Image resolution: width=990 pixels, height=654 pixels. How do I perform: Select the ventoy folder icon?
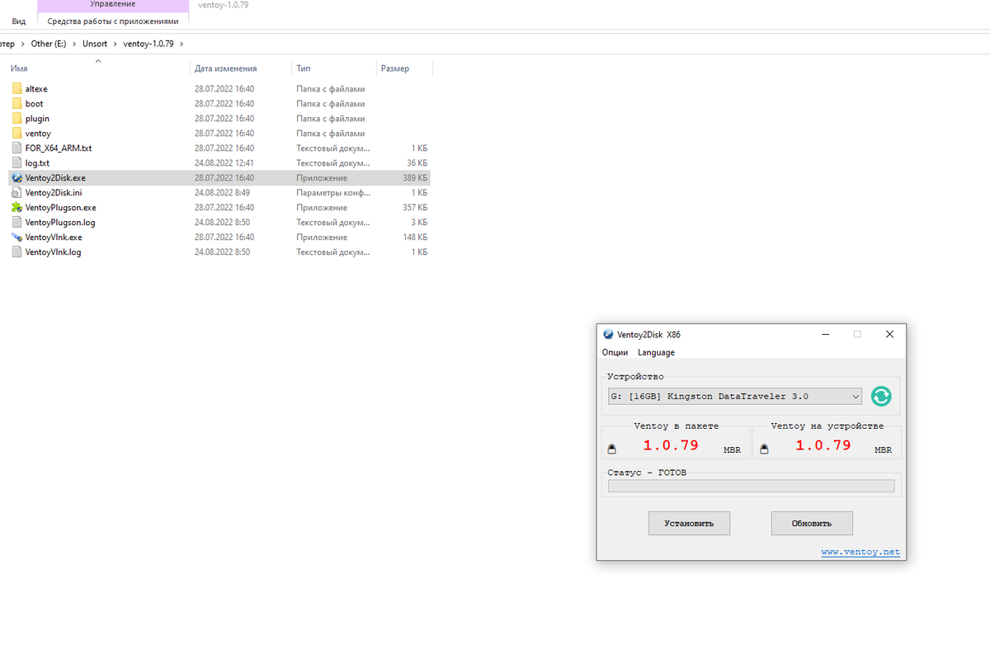coord(17,134)
